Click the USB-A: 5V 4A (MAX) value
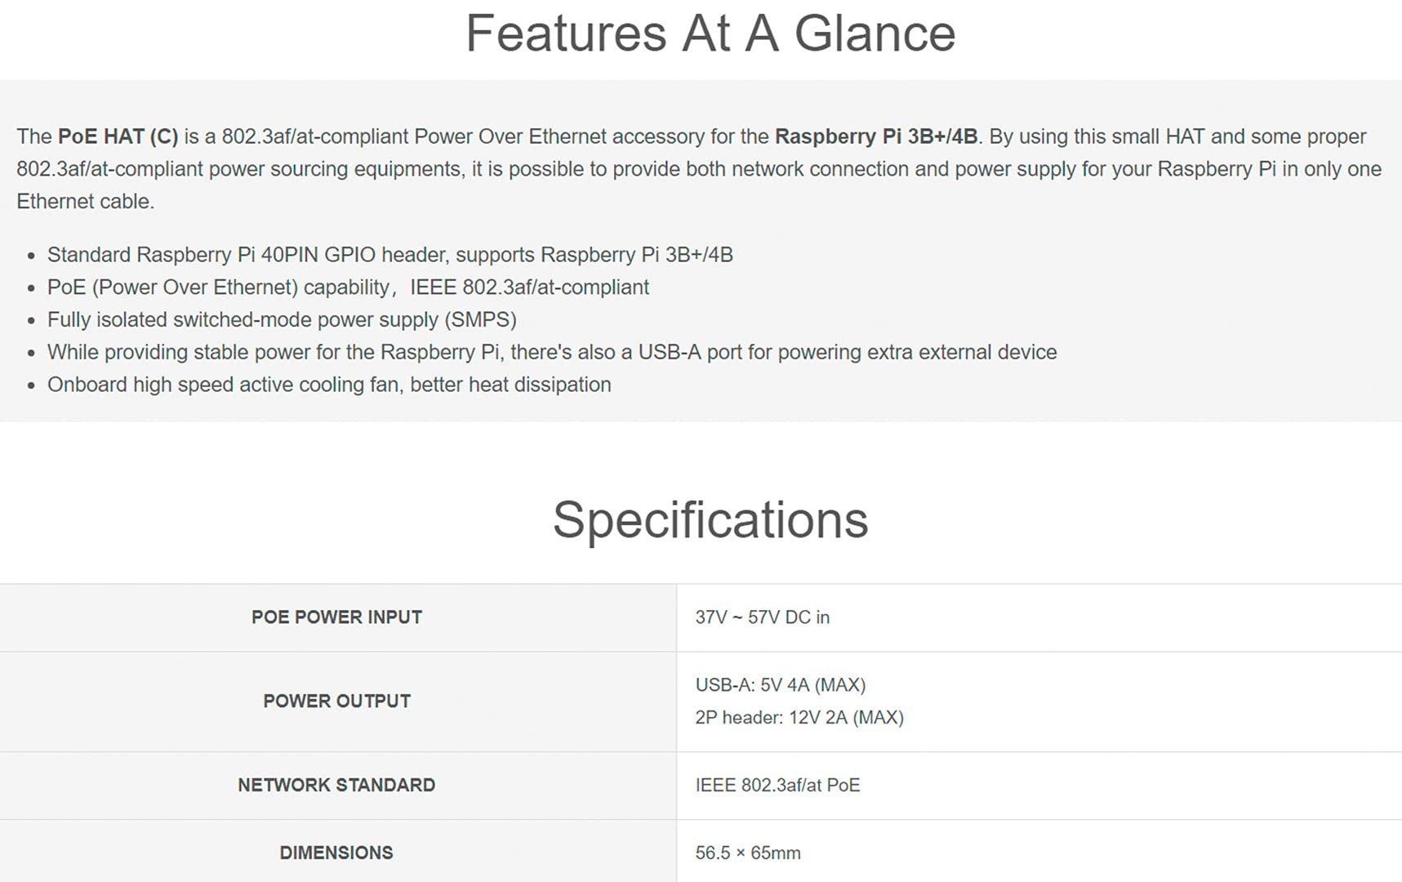Viewport: 1402px width, 882px height. [781, 685]
